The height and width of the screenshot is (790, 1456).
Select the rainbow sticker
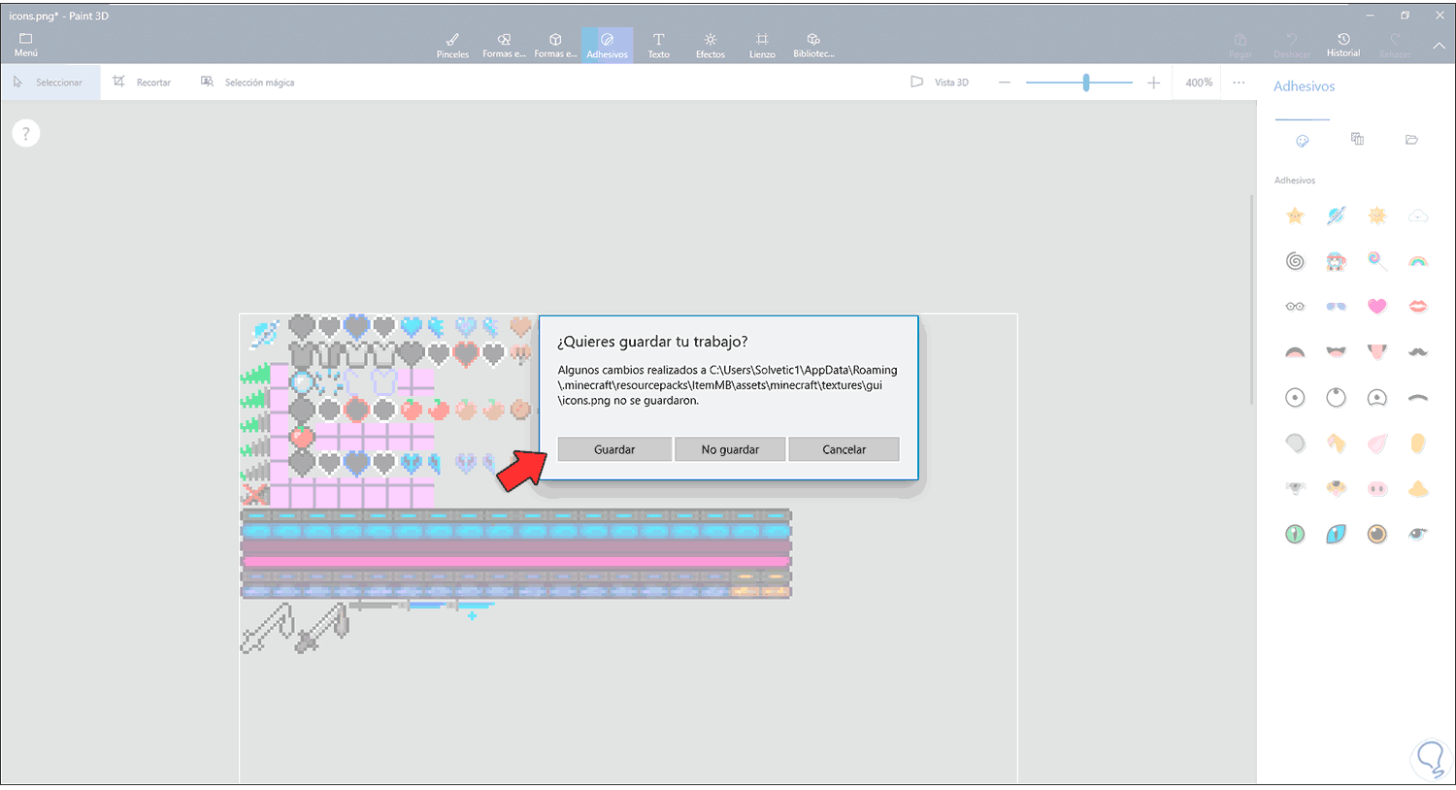pyautogui.click(x=1418, y=261)
